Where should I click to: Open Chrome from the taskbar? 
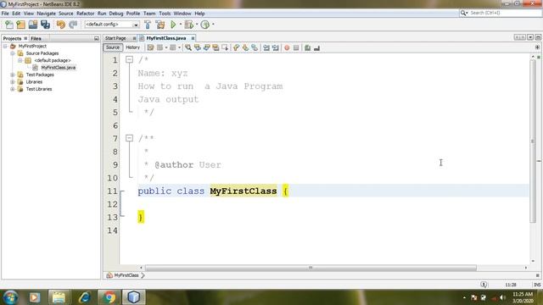point(109,297)
